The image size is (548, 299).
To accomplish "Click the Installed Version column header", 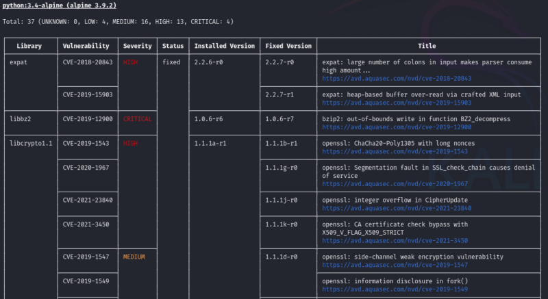I will coord(224,46).
